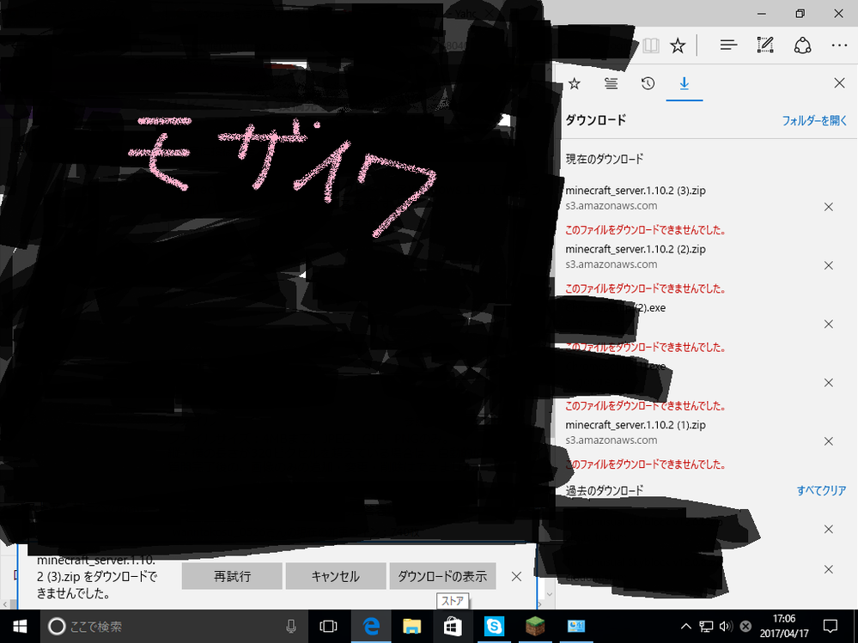
Task: Remove minecraft_server.1.10.2 (1).zip from download list
Action: click(x=828, y=441)
